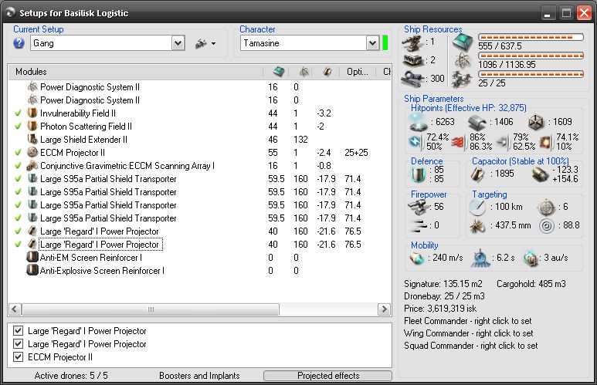Click the green character status indicator

385,43
